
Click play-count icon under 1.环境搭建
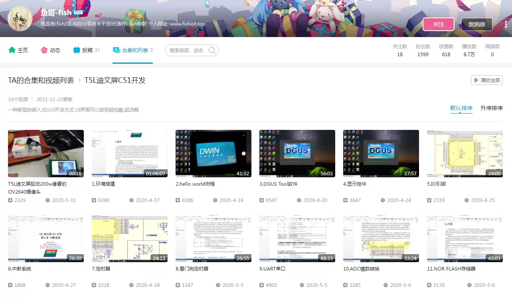(x=94, y=200)
